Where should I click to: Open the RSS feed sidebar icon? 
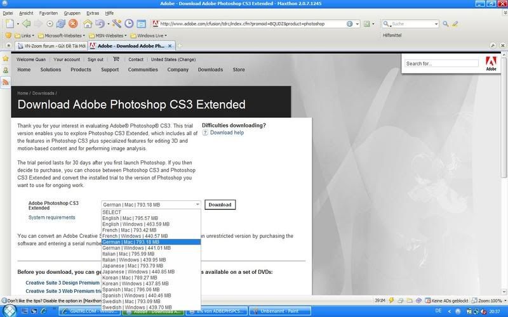[6, 82]
